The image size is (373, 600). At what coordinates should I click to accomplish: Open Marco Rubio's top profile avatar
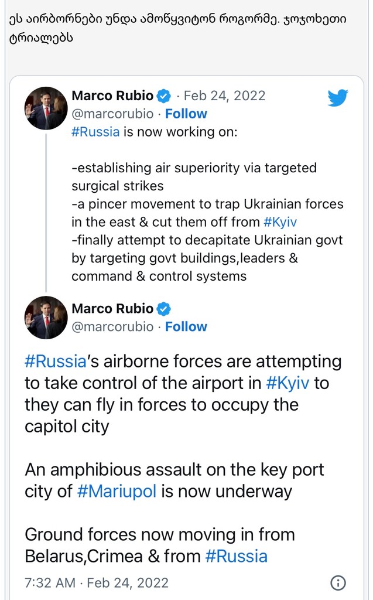(x=46, y=108)
